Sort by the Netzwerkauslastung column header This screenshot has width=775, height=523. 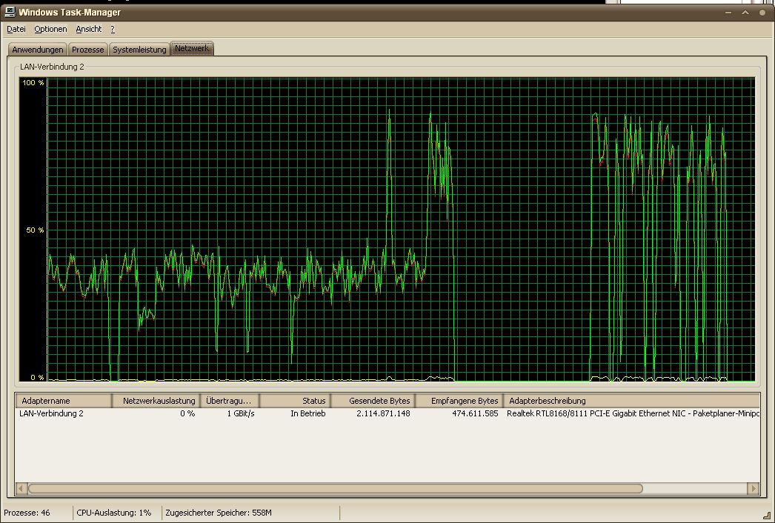click(156, 401)
